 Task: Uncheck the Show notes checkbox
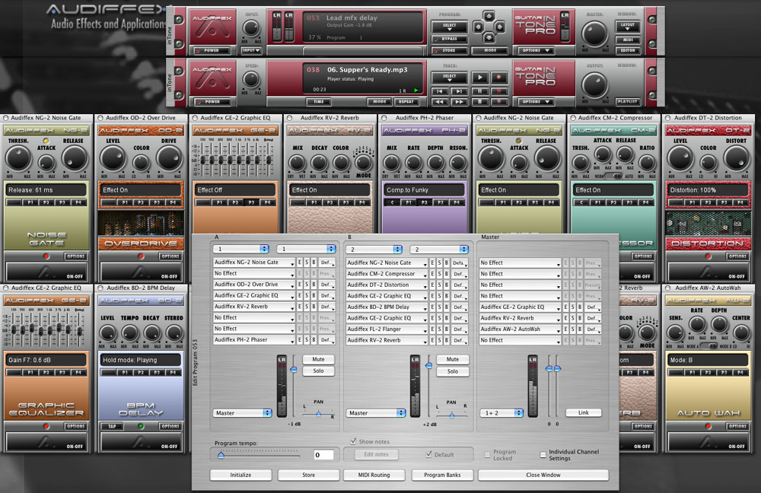[x=353, y=441]
